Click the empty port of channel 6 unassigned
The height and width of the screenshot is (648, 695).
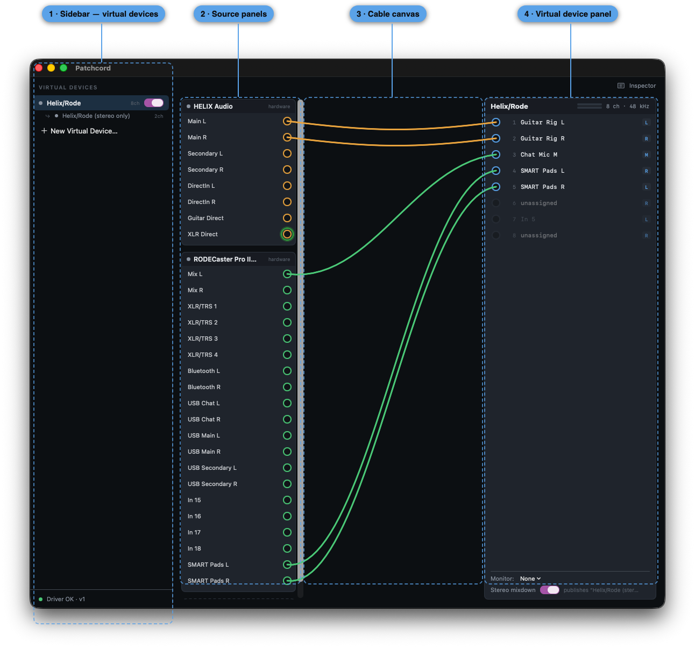point(496,203)
